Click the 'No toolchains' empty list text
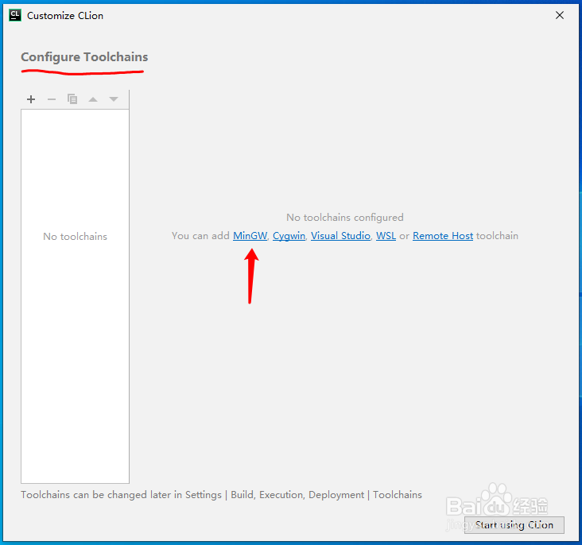Image resolution: width=582 pixels, height=545 pixels. [75, 237]
